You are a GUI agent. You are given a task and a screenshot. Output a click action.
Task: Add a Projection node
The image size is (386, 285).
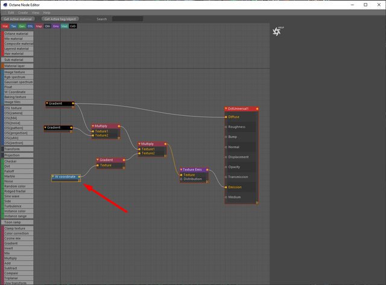tap(17, 155)
